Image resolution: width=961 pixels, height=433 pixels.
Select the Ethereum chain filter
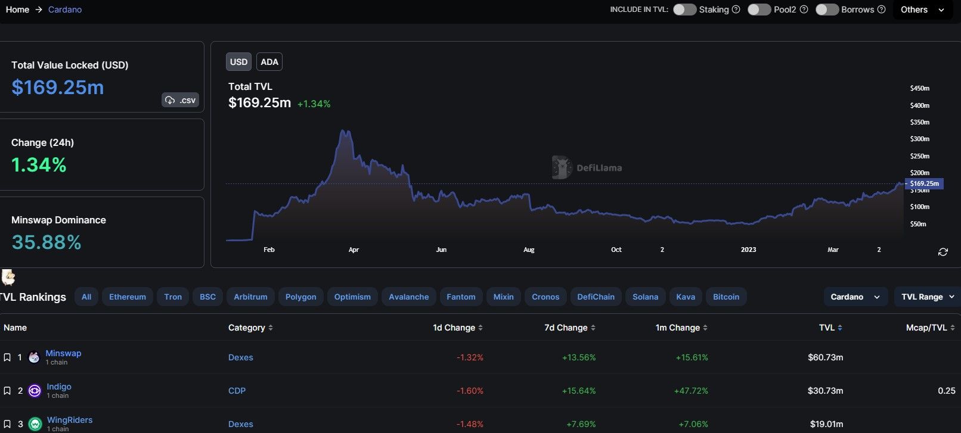[x=128, y=297]
